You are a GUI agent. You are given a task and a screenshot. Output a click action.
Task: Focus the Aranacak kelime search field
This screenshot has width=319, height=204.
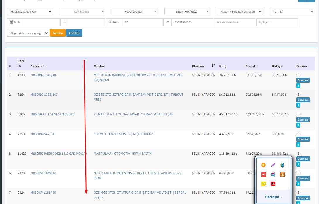pyautogui.click(x=234, y=22)
